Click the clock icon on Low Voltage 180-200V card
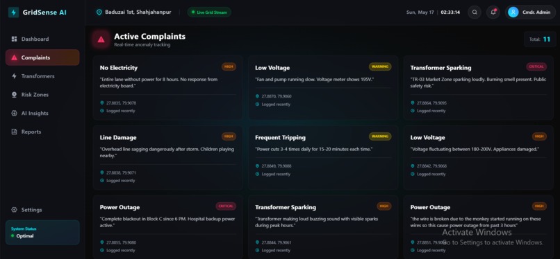Viewport: 560px width, 259px height. [x=413, y=174]
